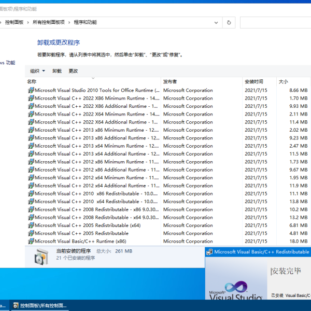This screenshot has width=311, height=311.
Task: Select Visual Studio 2010 Tools for Office Runtime name
Action: 97,90
